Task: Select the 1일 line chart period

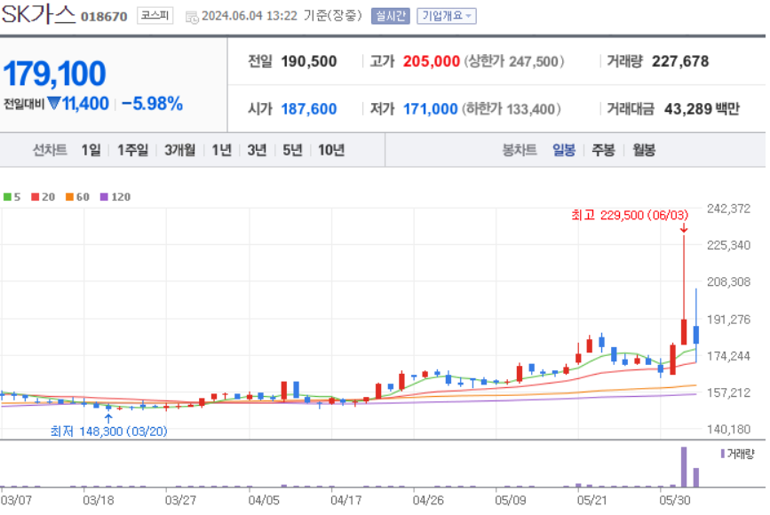Action: click(91, 150)
